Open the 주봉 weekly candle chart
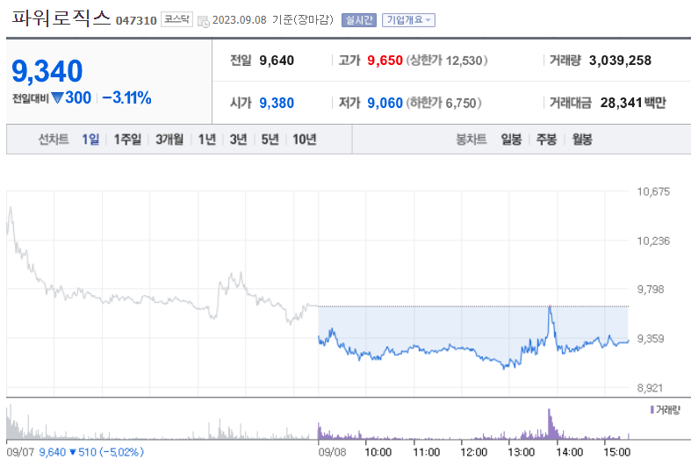This screenshot has width=691, height=474. pyautogui.click(x=546, y=140)
